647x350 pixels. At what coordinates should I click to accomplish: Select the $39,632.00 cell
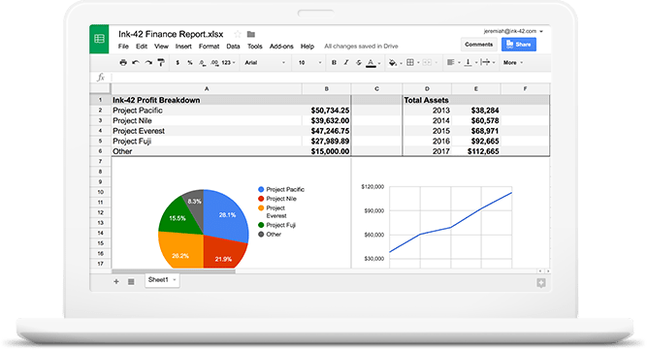pyautogui.click(x=326, y=121)
